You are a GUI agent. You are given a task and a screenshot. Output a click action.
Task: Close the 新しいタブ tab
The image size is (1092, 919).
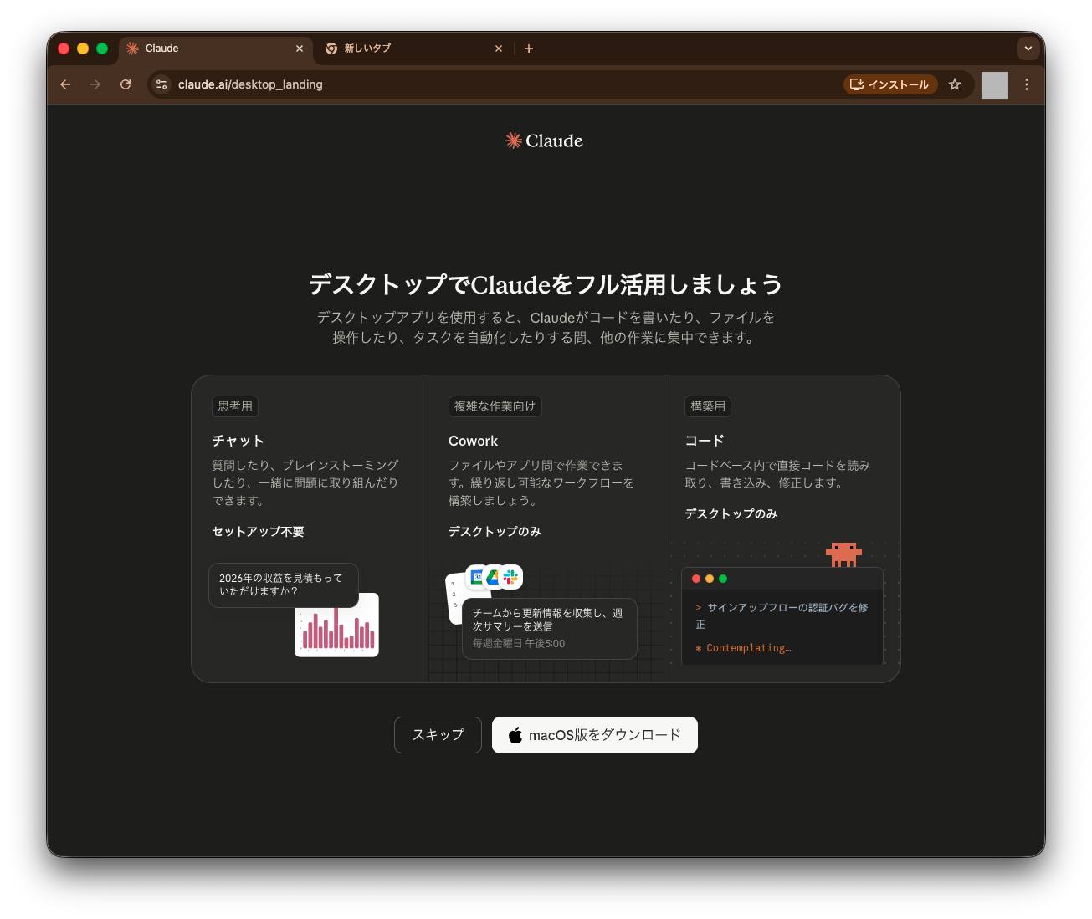point(499,49)
